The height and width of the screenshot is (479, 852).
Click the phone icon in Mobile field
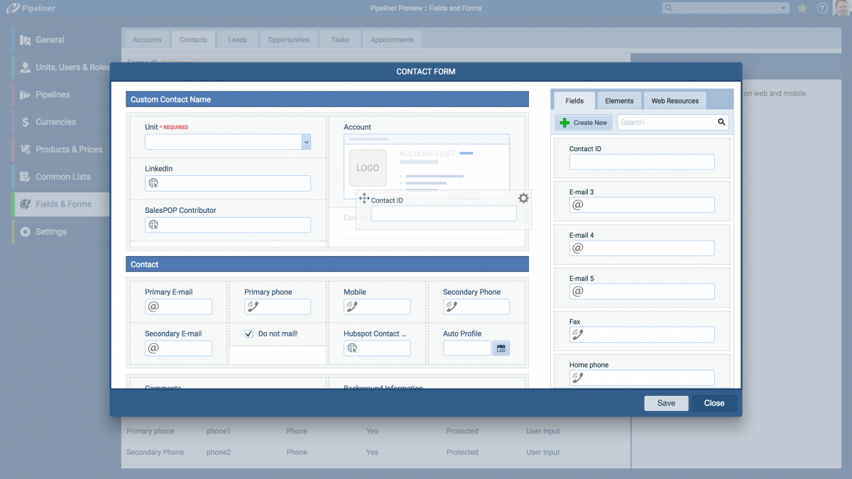tap(351, 307)
